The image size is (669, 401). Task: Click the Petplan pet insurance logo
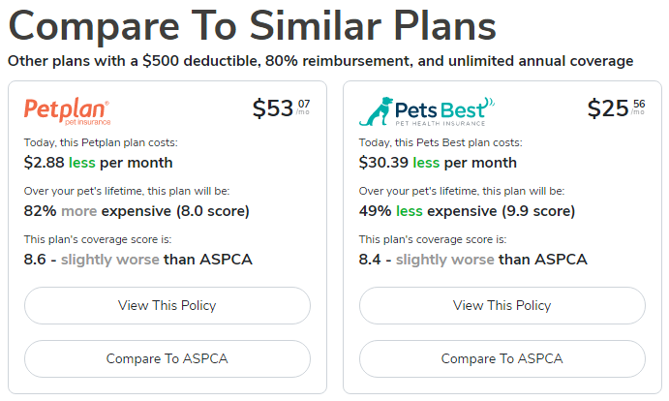pos(67,111)
